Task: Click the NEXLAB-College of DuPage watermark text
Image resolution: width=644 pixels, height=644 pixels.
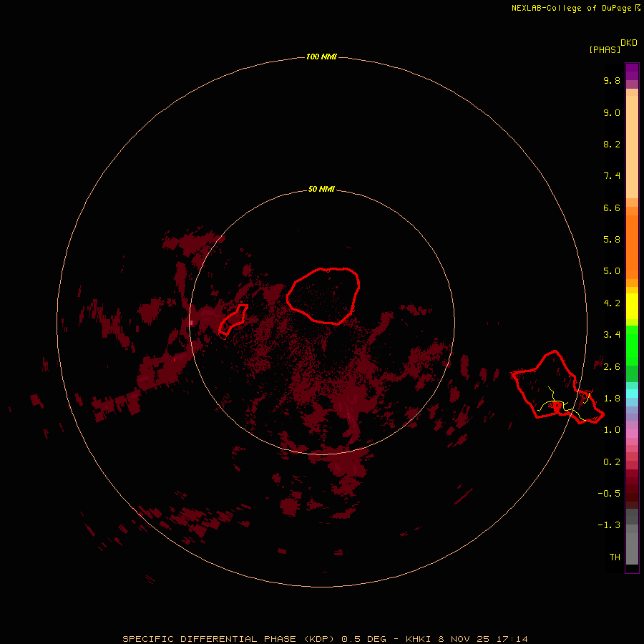Action: click(x=576, y=8)
